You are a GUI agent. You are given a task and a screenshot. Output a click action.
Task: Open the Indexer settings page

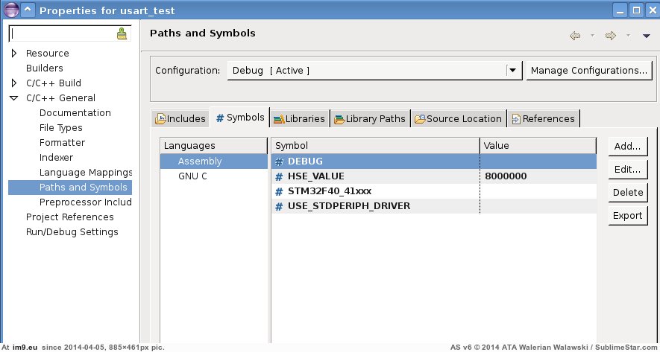pos(56,158)
